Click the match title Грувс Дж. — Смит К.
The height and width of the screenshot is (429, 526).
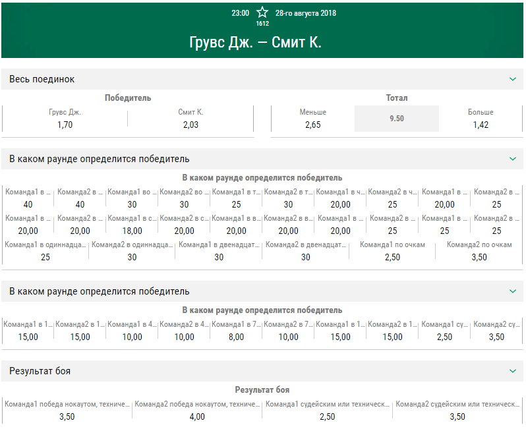(255, 42)
